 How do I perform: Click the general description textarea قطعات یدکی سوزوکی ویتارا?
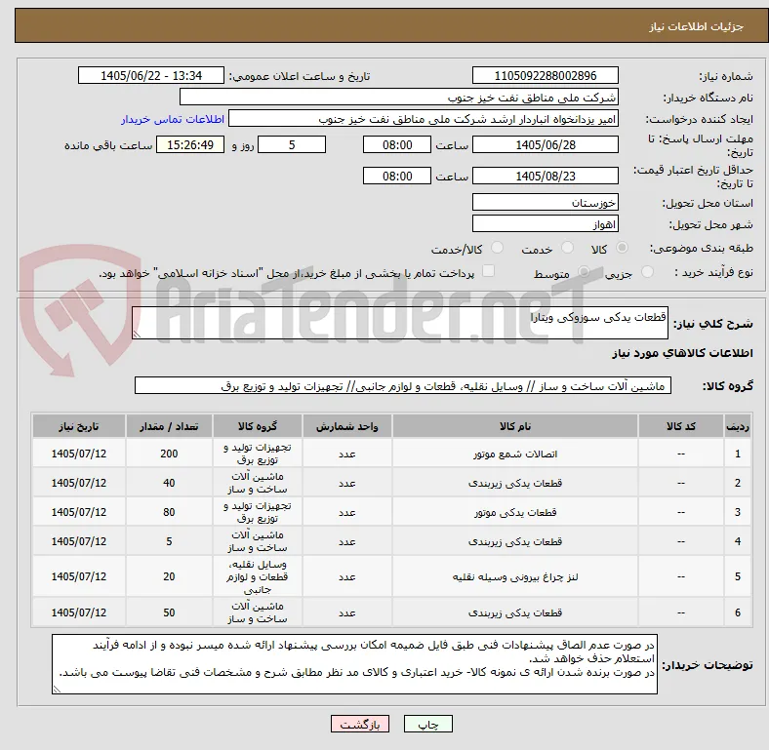pos(400,323)
